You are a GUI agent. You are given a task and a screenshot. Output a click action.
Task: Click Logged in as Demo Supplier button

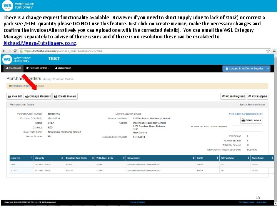click(244, 69)
